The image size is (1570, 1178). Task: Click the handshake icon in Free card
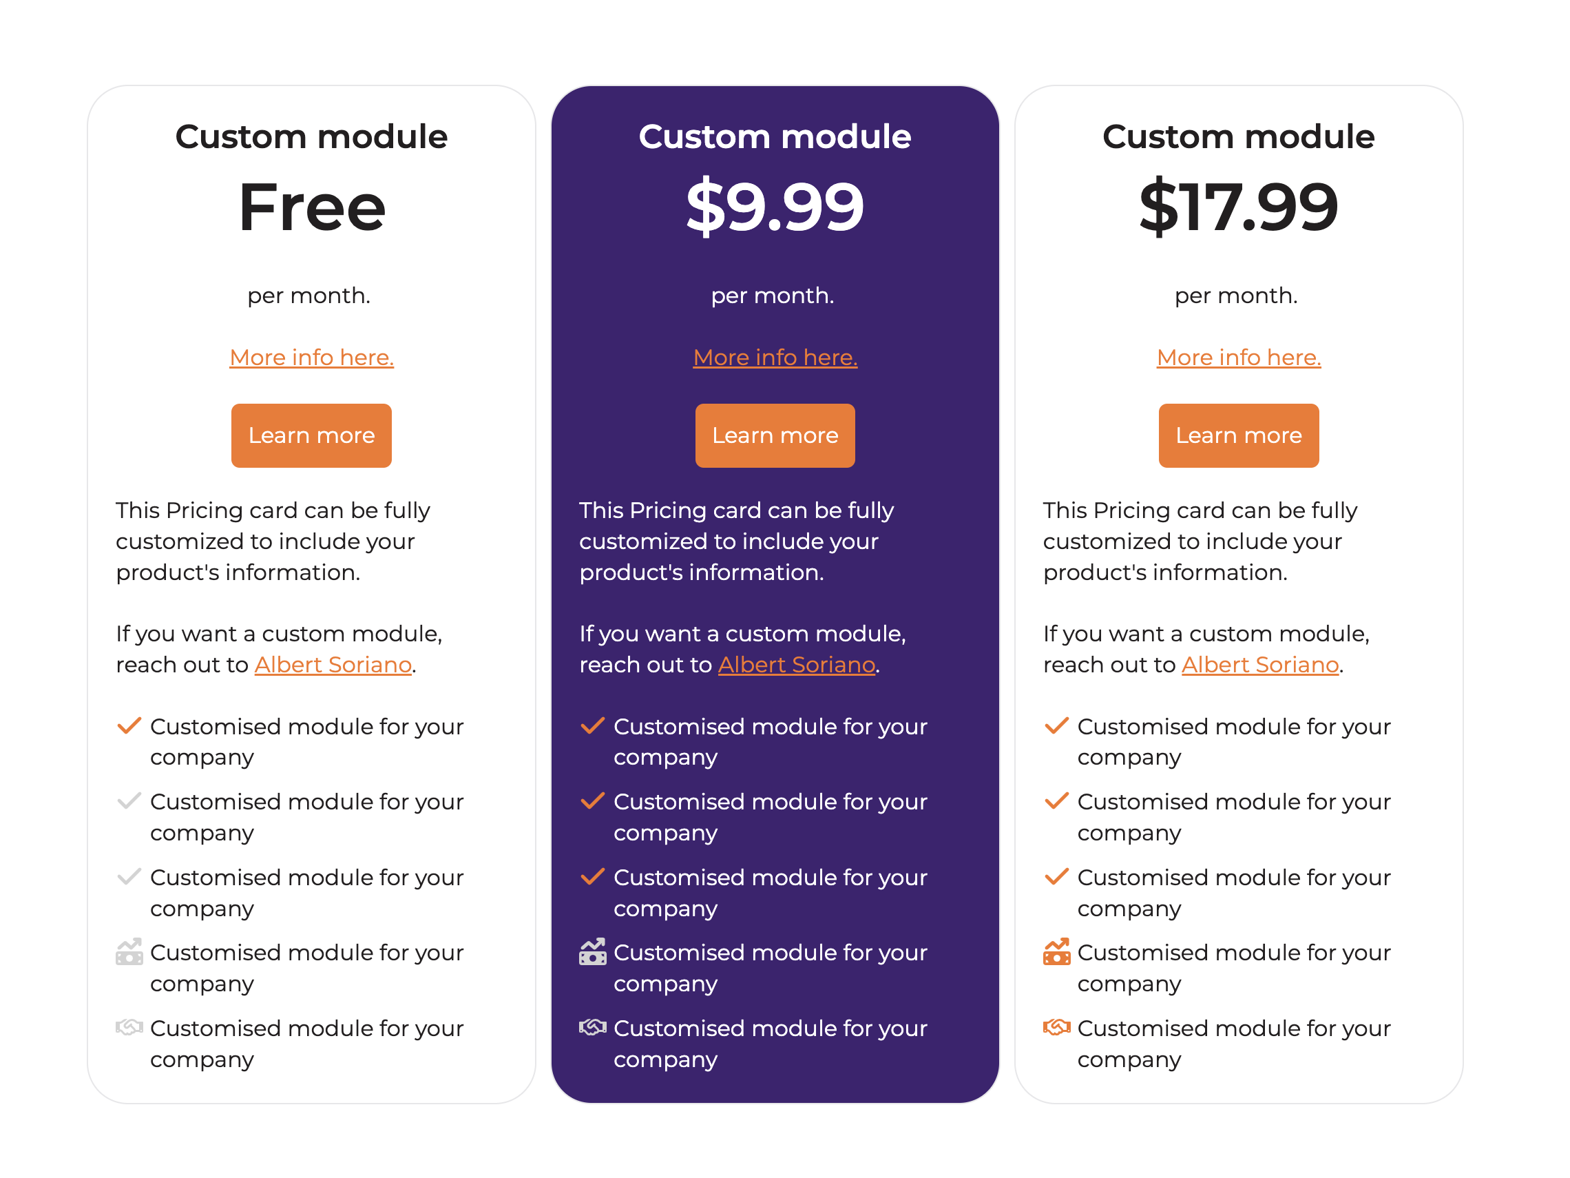click(x=129, y=1026)
